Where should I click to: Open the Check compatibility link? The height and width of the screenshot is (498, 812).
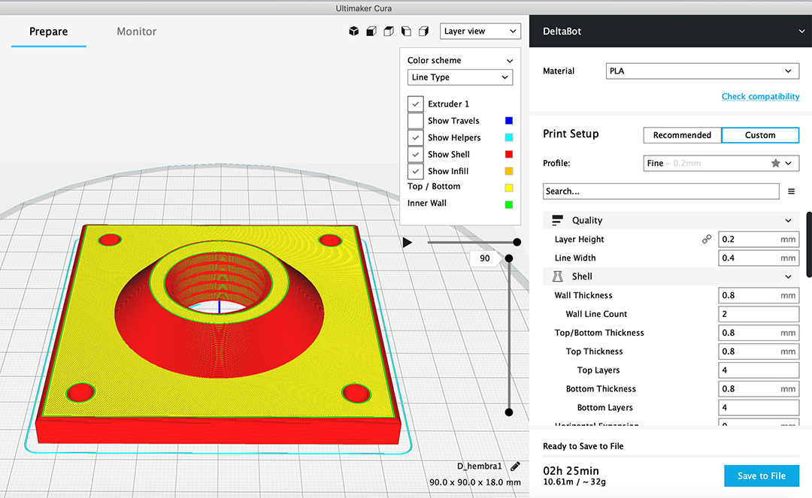[760, 96]
